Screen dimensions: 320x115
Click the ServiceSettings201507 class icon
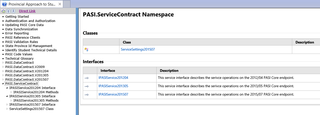[86, 50]
